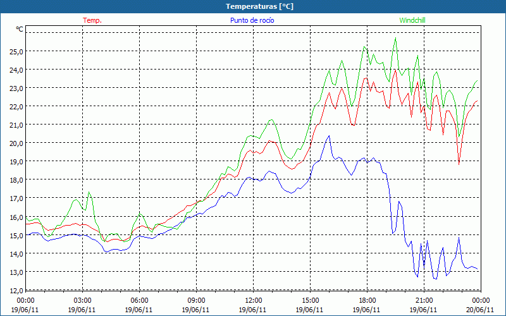The height and width of the screenshot is (316, 506).
Task: Click the '09:00' time axis label
Action: 196,301
